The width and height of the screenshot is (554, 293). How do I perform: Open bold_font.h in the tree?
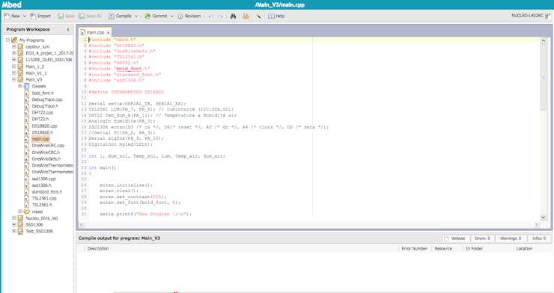(43, 93)
